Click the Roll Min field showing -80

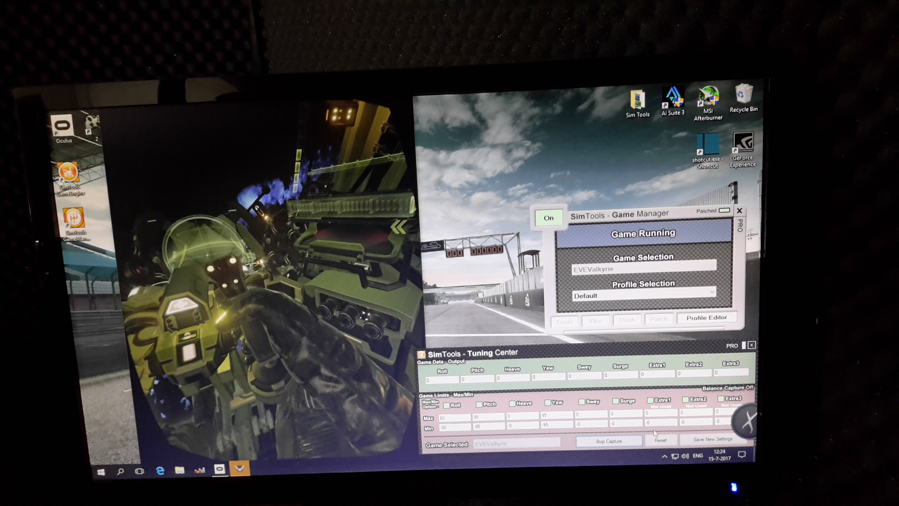(454, 428)
